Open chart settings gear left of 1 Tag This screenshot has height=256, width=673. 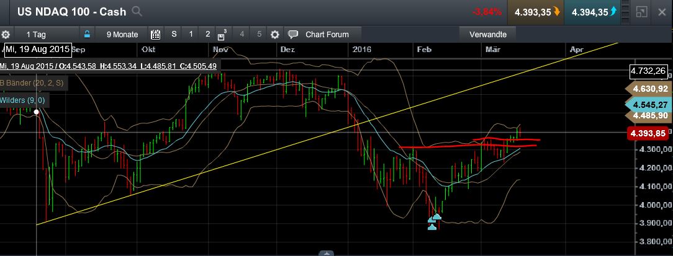(6, 34)
